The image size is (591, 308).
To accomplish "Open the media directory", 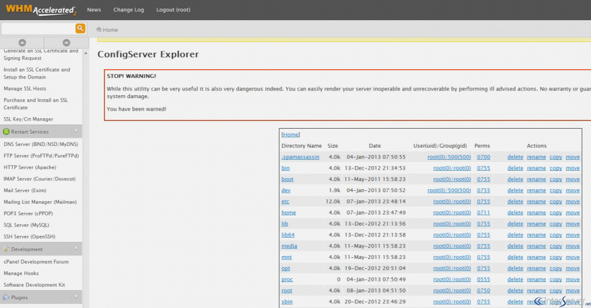I will point(289,246).
